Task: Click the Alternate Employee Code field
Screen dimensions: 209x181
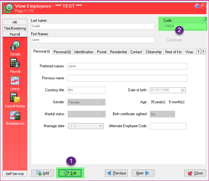Action: tap(168, 126)
